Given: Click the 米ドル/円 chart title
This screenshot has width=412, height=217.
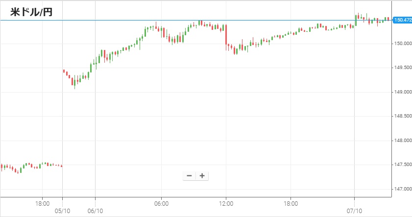Looking at the screenshot, I should click(31, 12).
